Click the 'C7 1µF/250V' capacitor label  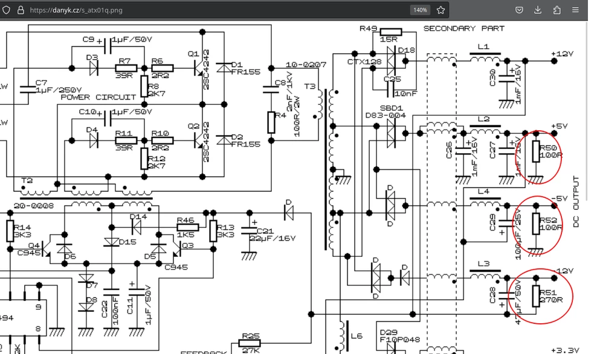coord(59,86)
